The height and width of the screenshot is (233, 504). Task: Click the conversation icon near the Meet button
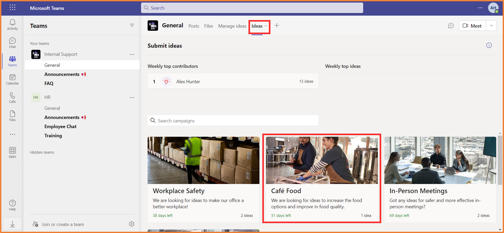pos(451,26)
